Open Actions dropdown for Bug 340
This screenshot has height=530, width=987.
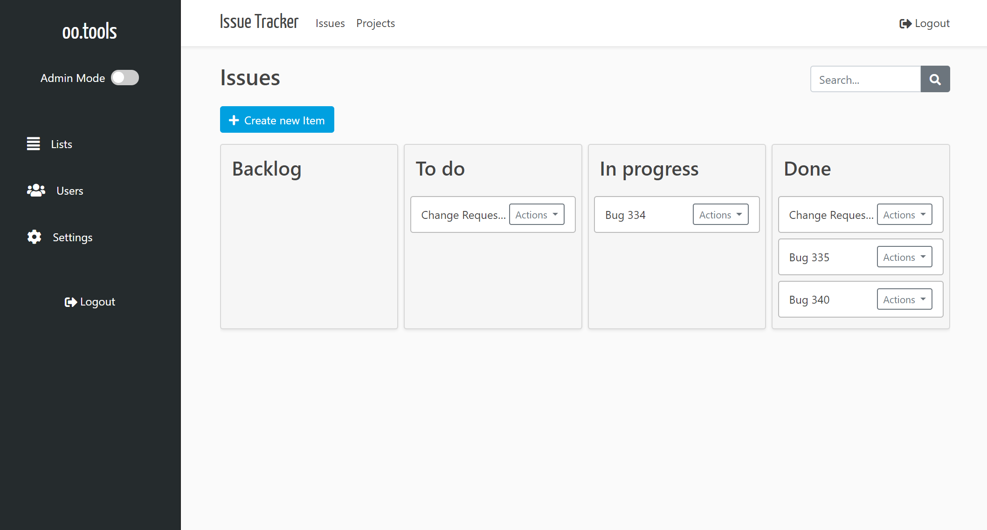tap(904, 299)
